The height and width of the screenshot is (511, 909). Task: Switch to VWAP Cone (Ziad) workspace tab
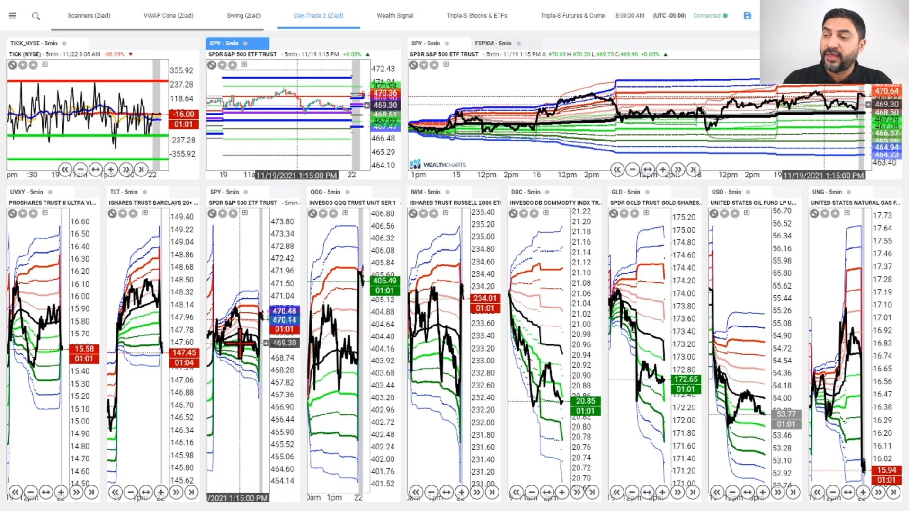point(169,16)
